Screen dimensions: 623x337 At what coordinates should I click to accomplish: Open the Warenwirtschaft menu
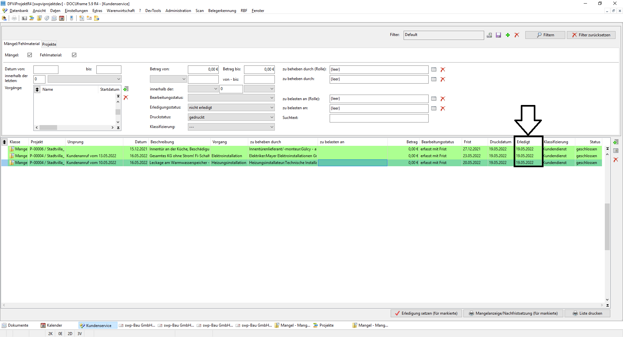[x=121, y=11]
